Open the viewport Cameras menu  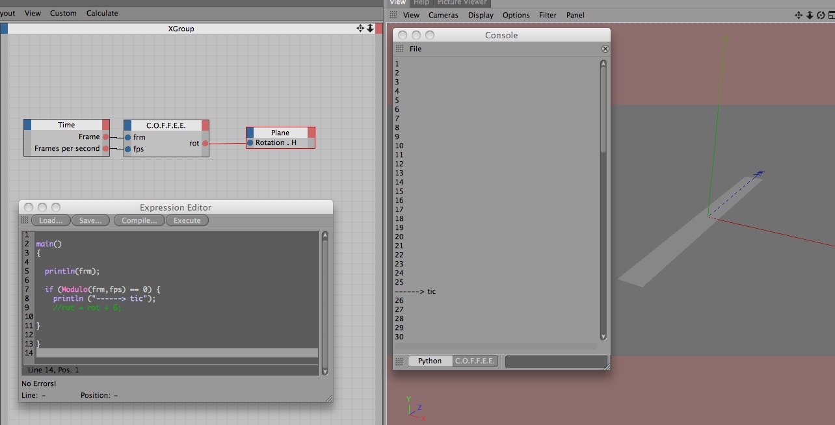pos(444,15)
